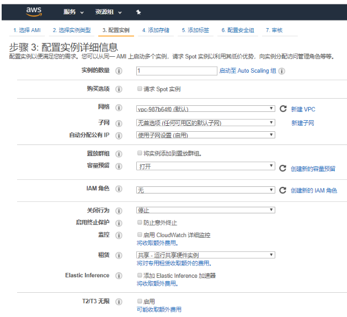Image resolution: width=347 pixels, height=317 pixels.
Task: Show info icon for 关闭行为
Action: click(119, 211)
